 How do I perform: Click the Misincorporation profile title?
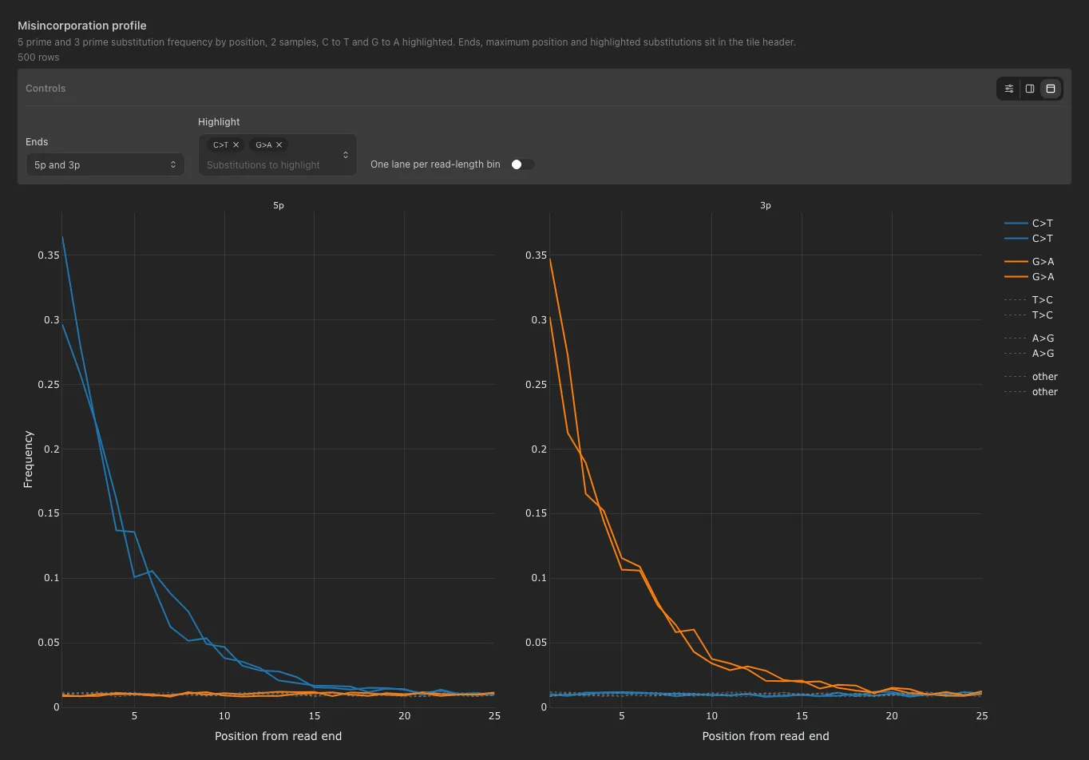pos(82,26)
